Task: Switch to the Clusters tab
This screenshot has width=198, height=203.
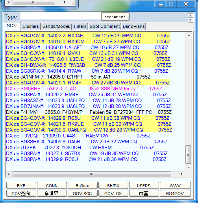Action: point(31,26)
